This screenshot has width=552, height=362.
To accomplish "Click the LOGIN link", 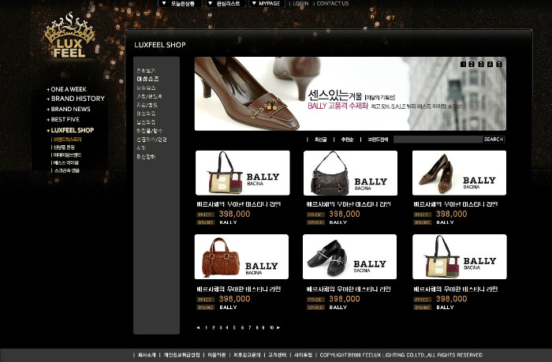I will [300, 3].
